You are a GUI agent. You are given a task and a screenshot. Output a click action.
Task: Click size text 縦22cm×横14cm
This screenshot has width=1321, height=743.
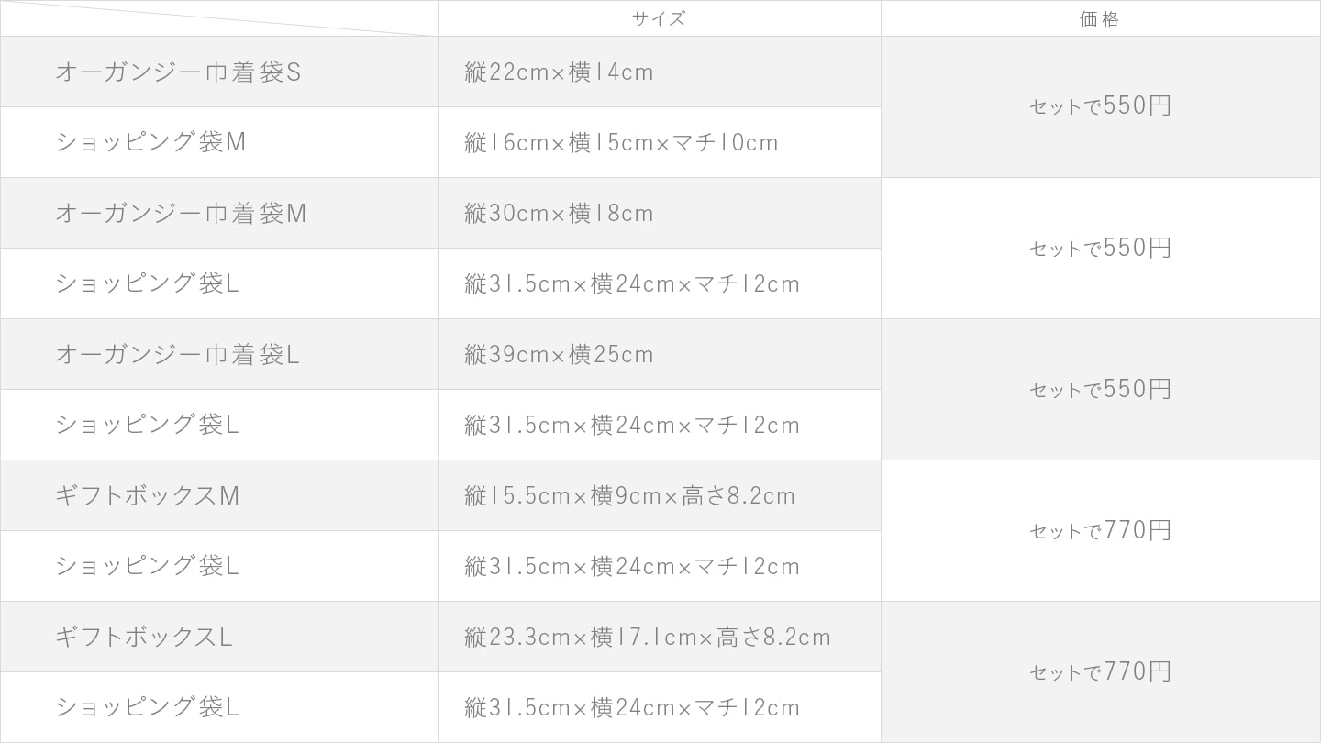[x=559, y=72]
